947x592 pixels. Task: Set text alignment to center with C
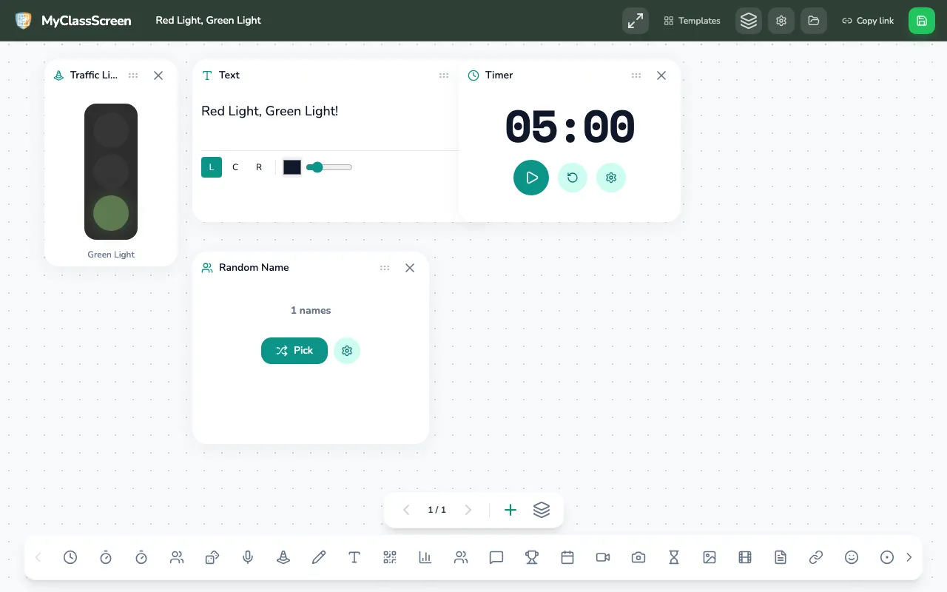click(x=235, y=167)
